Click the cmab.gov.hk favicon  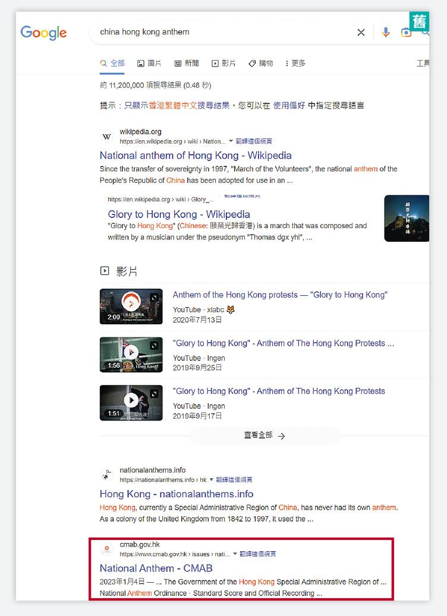[106, 549]
